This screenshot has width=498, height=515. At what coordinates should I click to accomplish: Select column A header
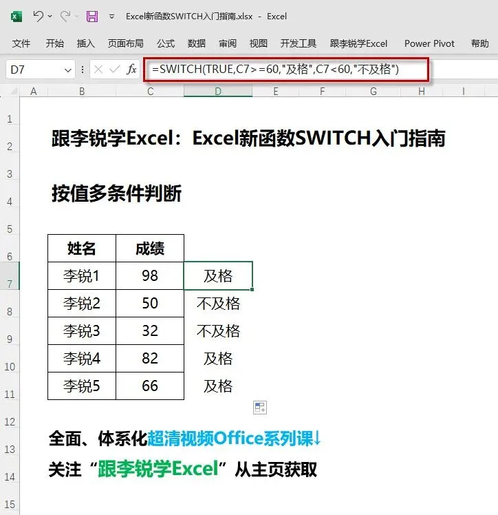point(34,91)
